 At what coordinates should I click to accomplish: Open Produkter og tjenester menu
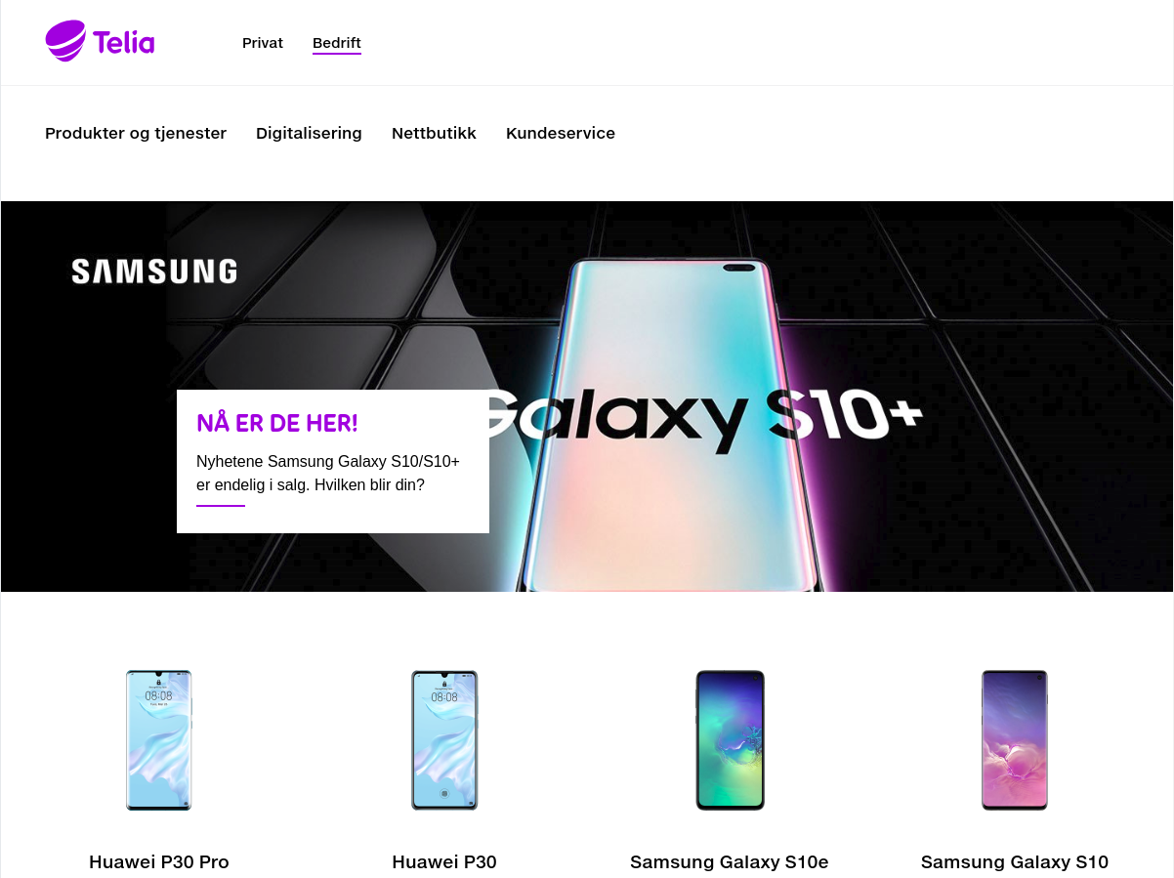point(136,133)
